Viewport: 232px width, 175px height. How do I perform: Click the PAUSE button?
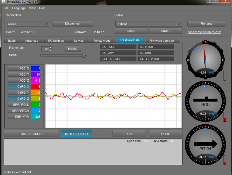click(x=73, y=49)
